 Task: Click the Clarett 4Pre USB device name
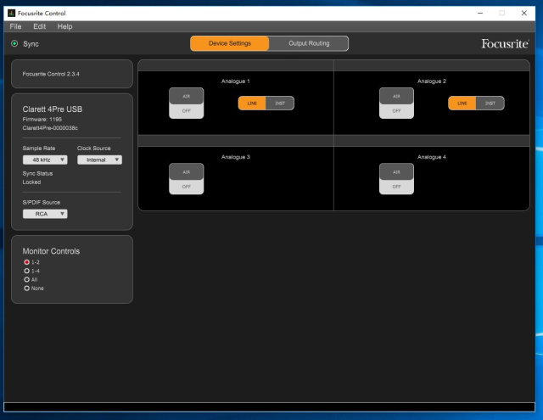[x=53, y=109]
